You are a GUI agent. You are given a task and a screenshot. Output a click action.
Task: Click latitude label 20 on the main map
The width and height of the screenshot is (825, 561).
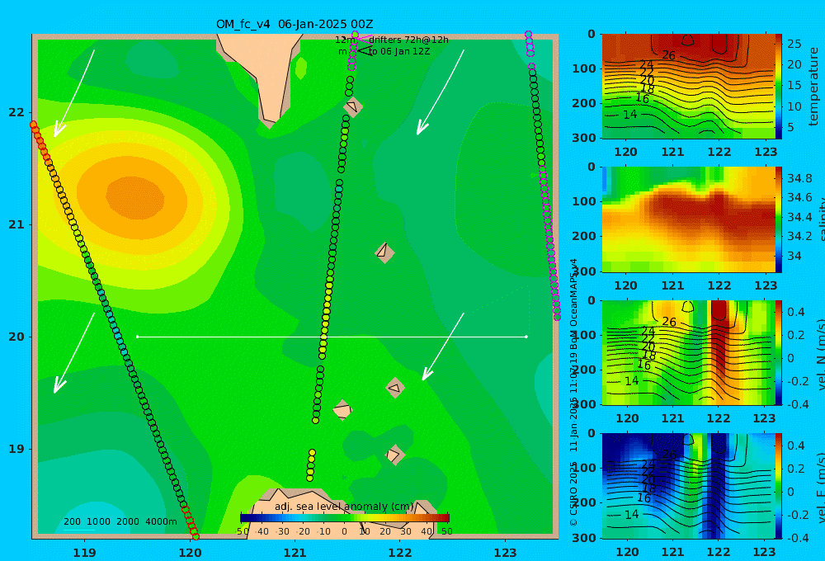(16, 337)
